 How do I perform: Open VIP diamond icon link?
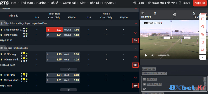tap(171, 3)
